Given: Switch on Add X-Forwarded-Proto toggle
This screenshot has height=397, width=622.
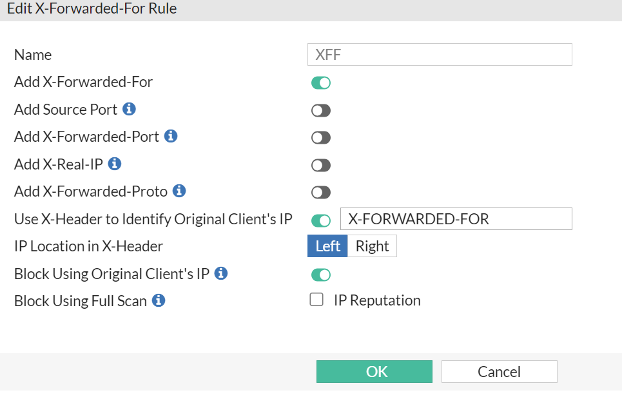Looking at the screenshot, I should coord(321,192).
